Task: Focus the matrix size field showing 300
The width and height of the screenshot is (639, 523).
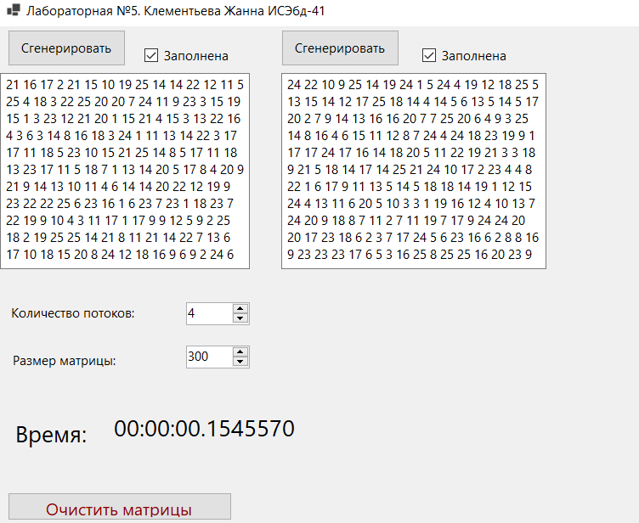Action: click(208, 357)
